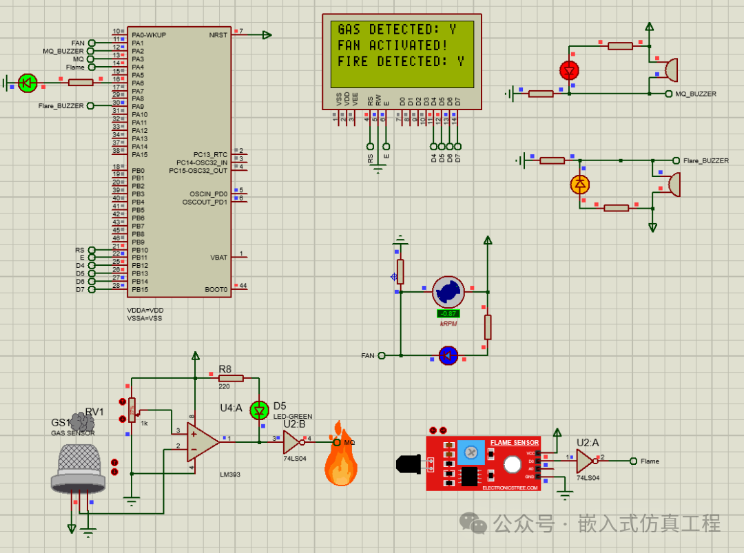Click the PC13_RTC pin label
744x553 pixels.
click(x=210, y=155)
